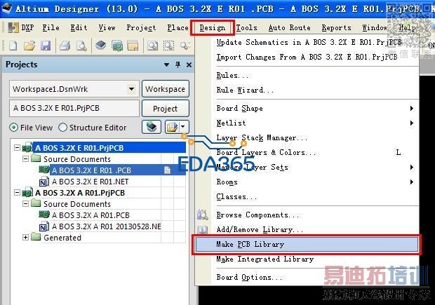
Task: Collapse Source Documents under A R01 project
Action: click(25, 204)
